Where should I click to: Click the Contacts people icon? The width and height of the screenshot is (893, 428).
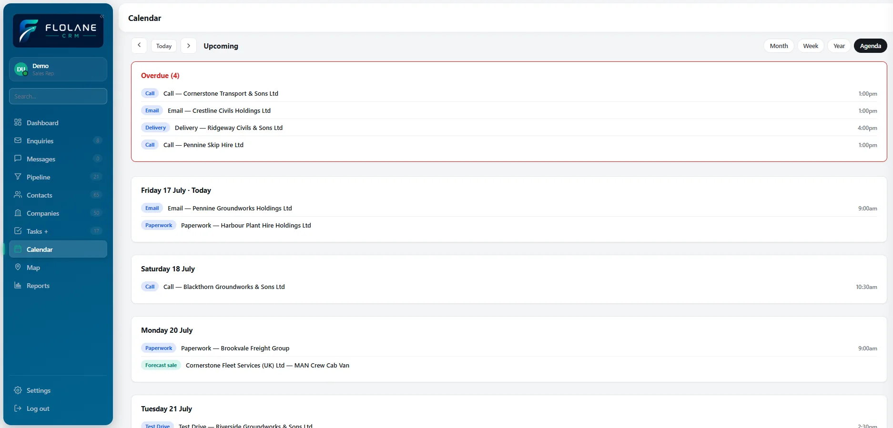coord(18,195)
